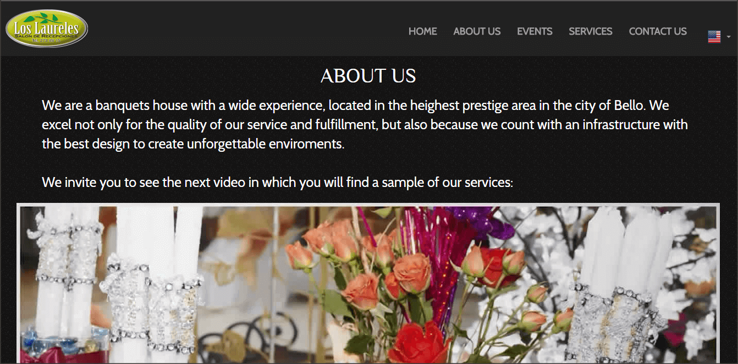Open the ABOUT US menu item
The height and width of the screenshot is (364, 738).
477,31
